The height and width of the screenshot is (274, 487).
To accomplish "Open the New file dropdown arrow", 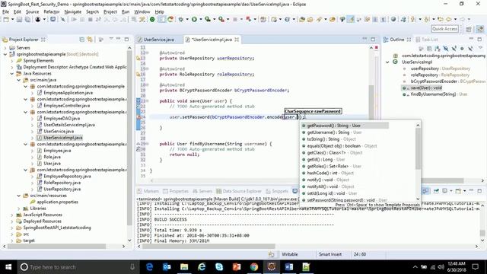I will point(13,19).
